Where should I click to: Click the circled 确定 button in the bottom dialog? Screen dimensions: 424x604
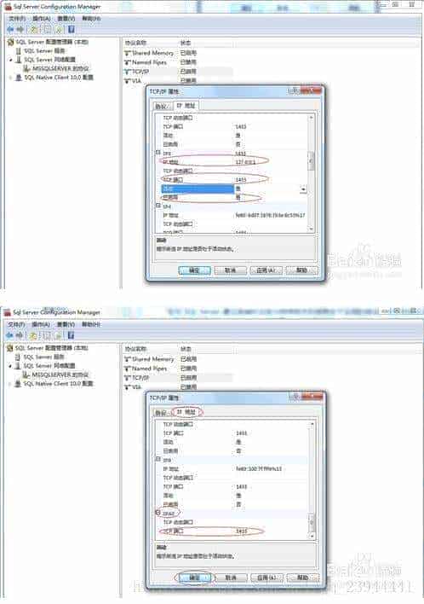pos(194,578)
